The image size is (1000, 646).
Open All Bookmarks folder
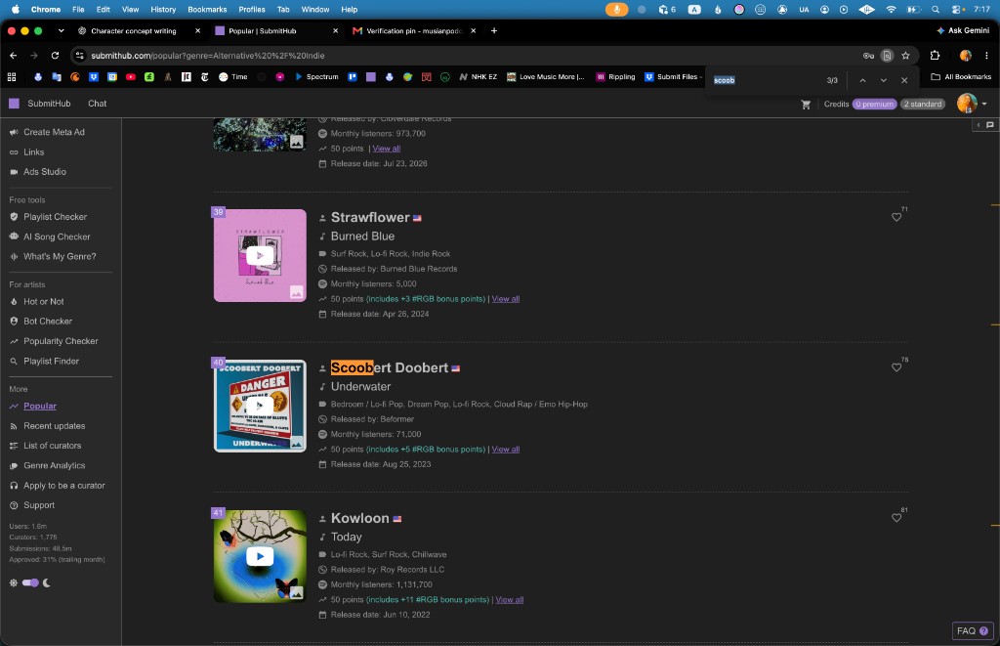pyautogui.click(x=961, y=76)
